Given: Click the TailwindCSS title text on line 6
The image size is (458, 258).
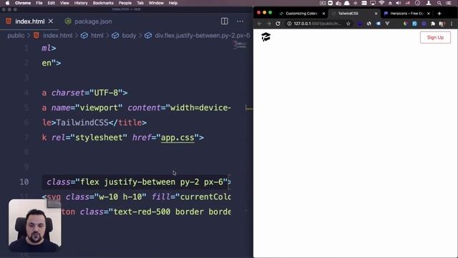Looking at the screenshot, I should (82, 123).
